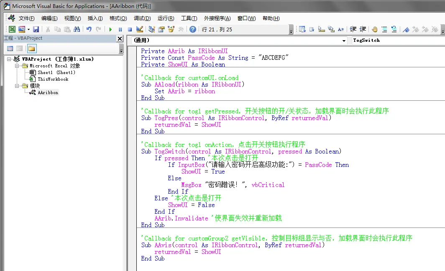Collapse the VBAProject tree node
445x271 pixels.
(9, 59)
